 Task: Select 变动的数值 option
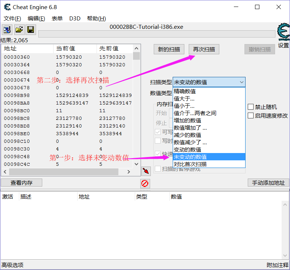pos(209,150)
